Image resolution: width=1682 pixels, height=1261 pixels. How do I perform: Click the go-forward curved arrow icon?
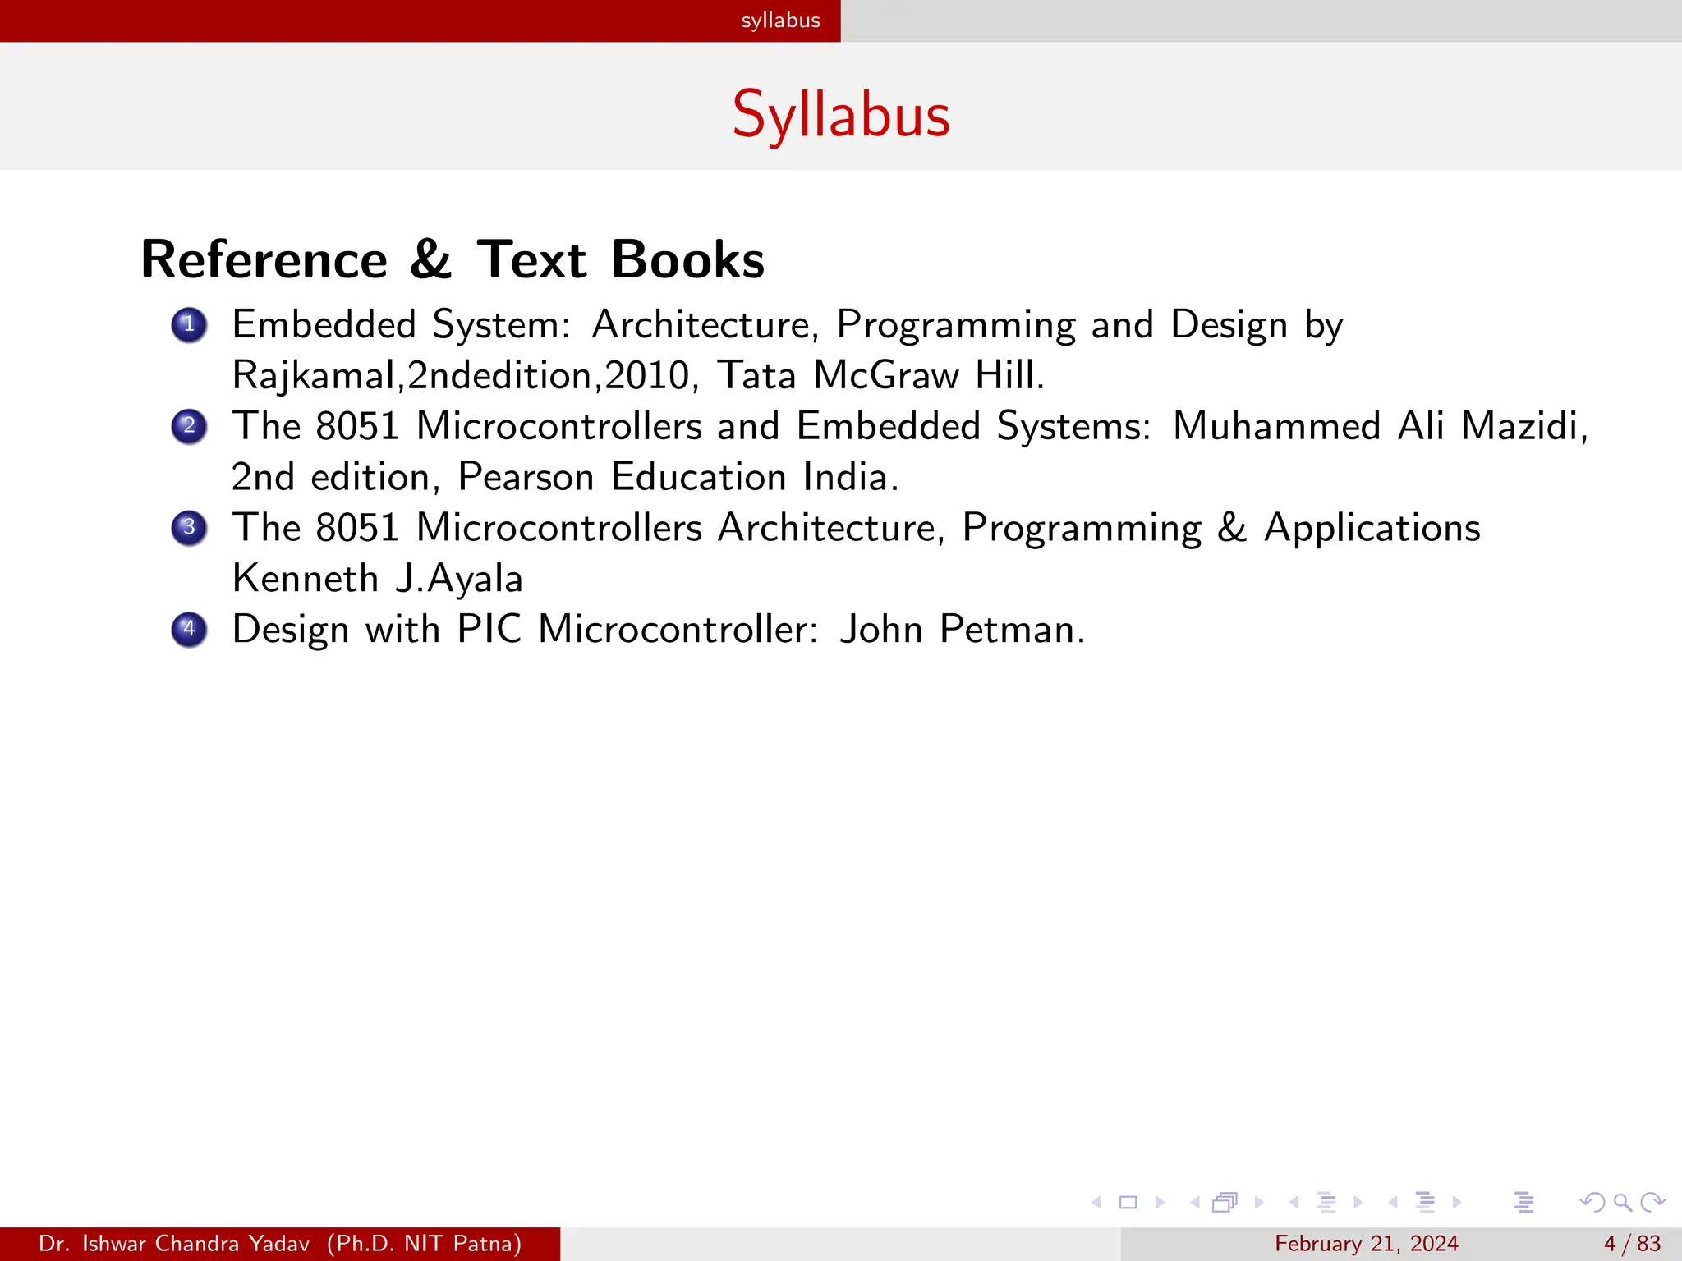[x=1652, y=1203]
